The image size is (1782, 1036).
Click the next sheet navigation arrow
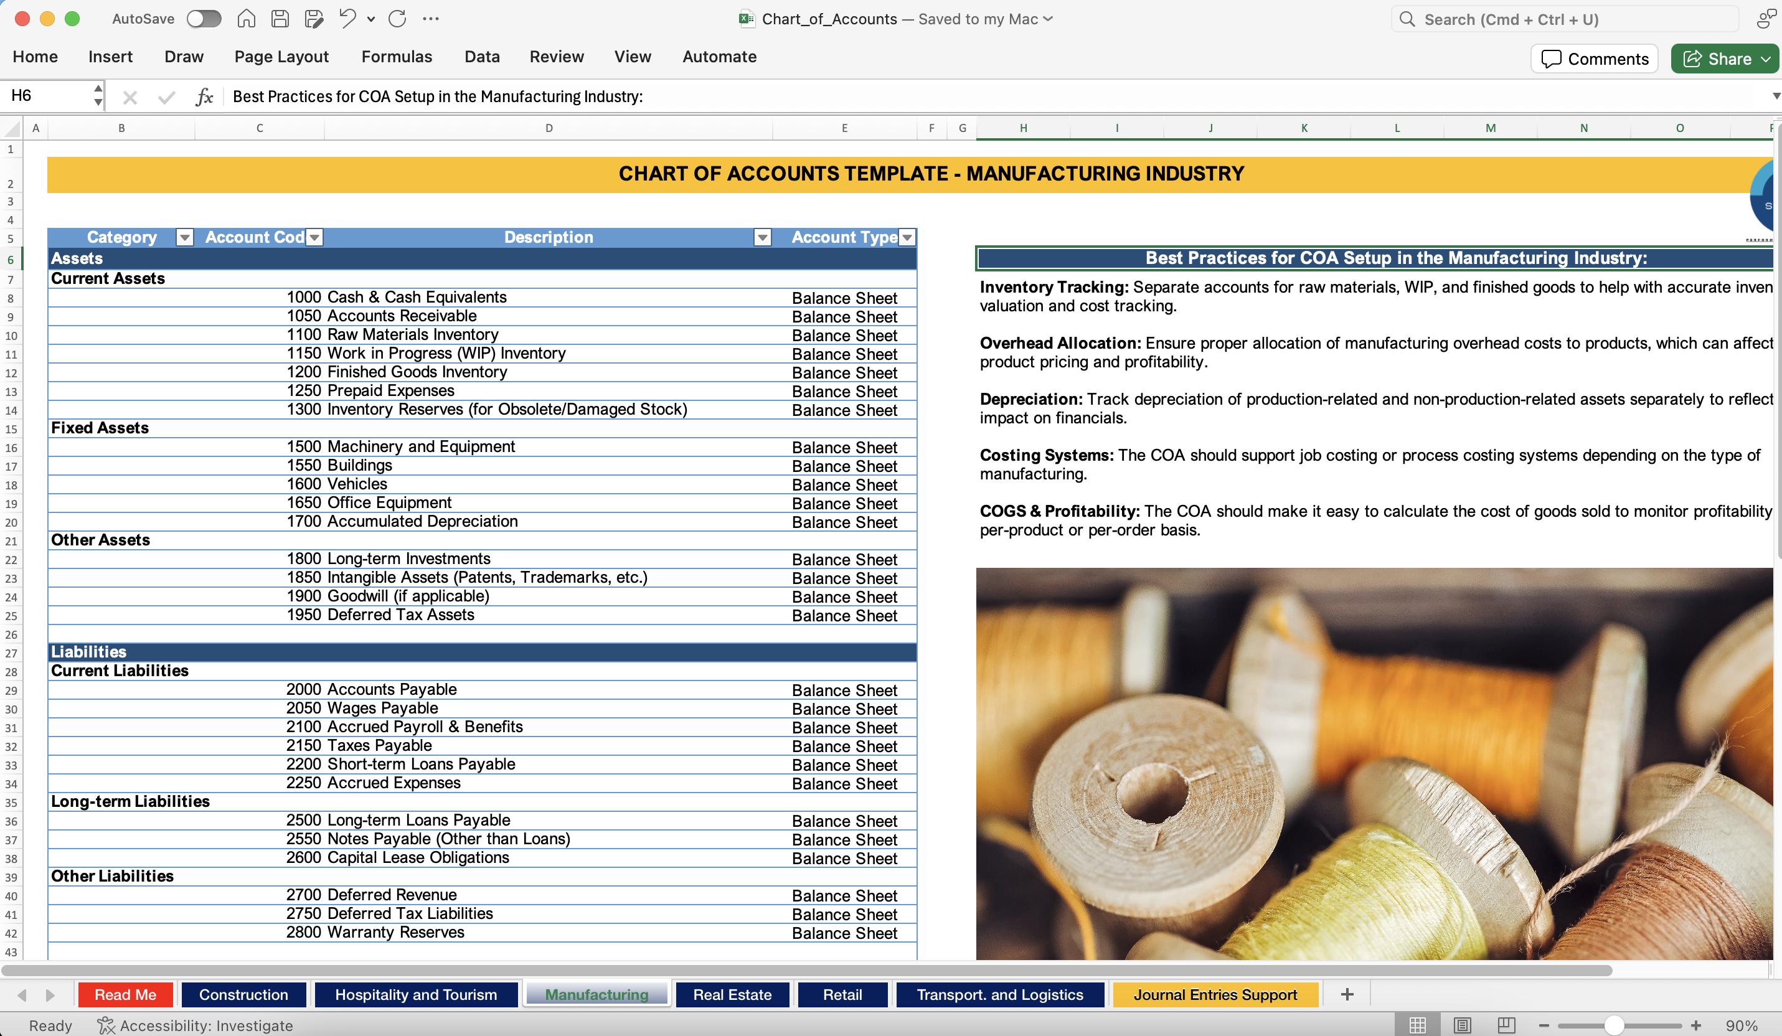[x=50, y=995]
